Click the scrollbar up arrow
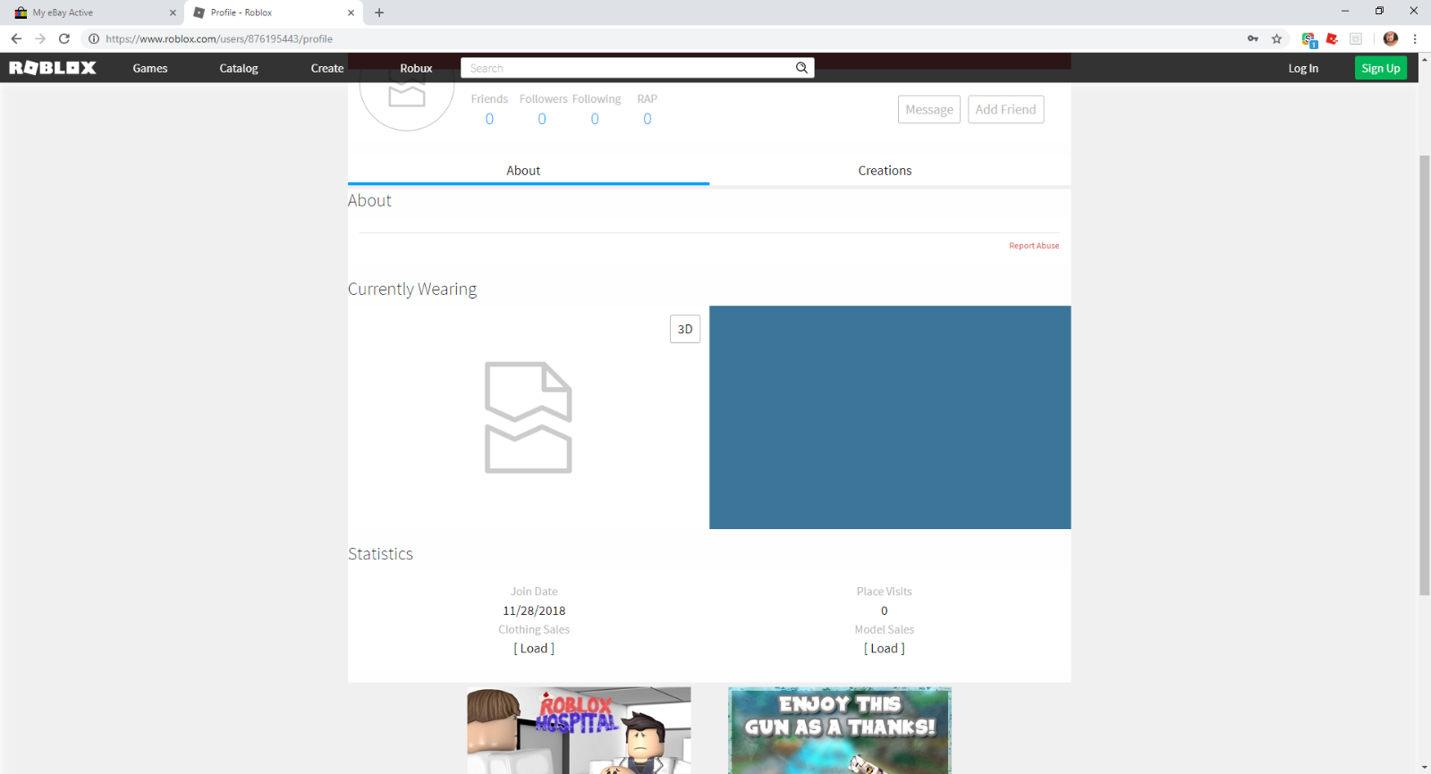 [1425, 59]
